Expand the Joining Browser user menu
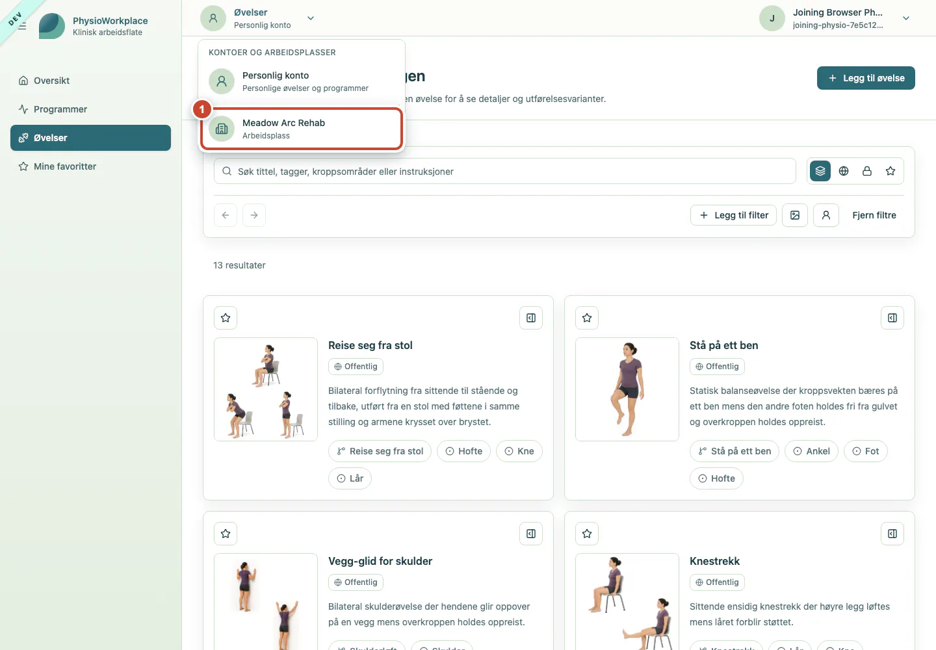 (906, 18)
